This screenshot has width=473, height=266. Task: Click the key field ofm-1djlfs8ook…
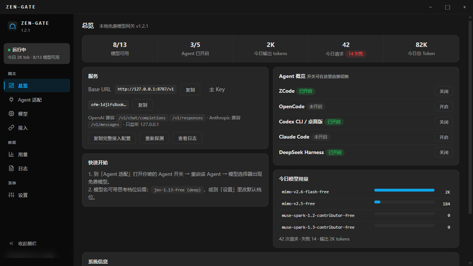point(109,105)
